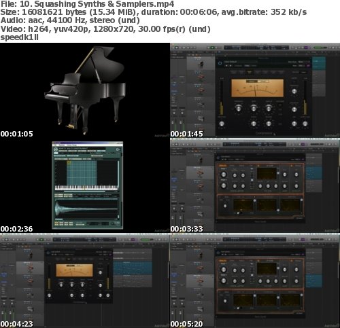Click the grand piano frame at 00:01:05
Image resolution: width=340 pixels, height=328 pixels.
pyautogui.click(x=85, y=90)
